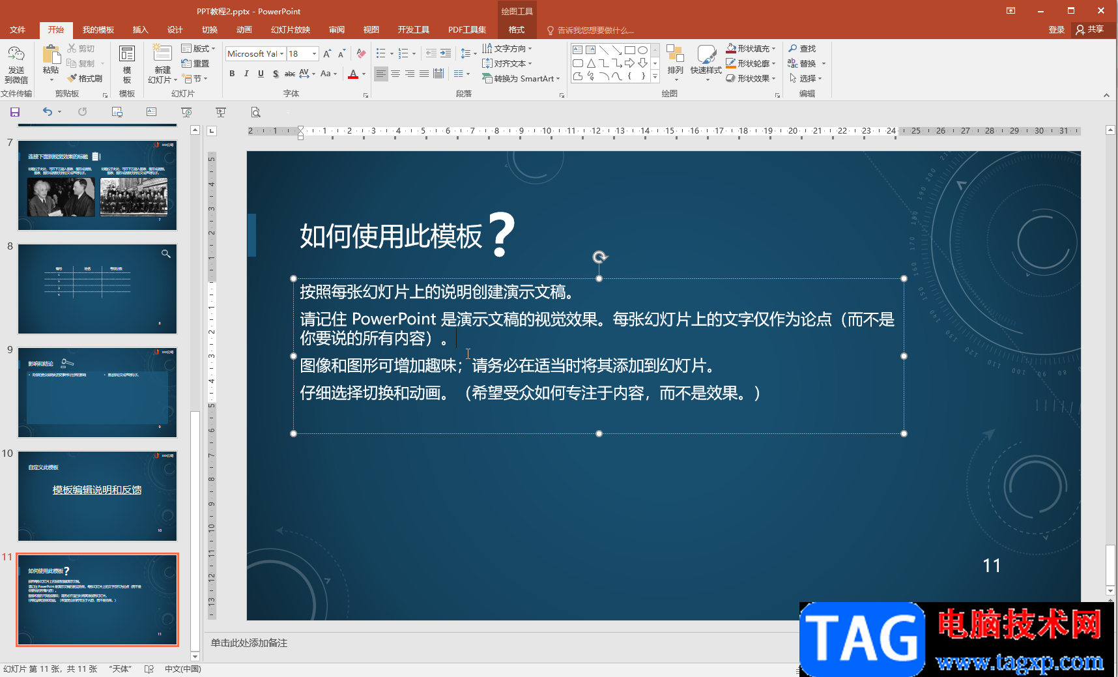Select the rectangle shape in shapes gallery
Image resolution: width=1118 pixels, height=677 pixels.
(x=629, y=50)
